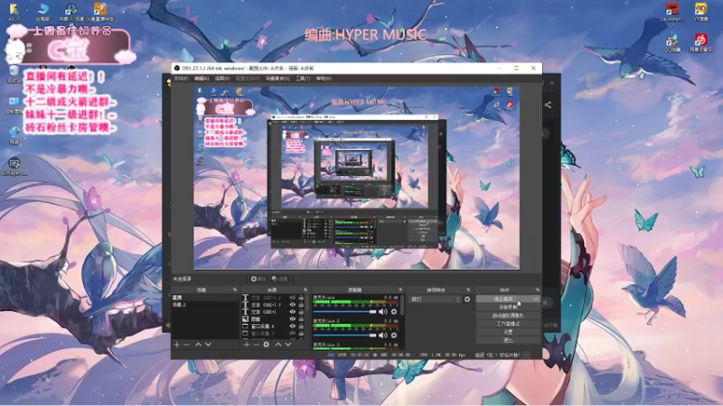This screenshot has width=723, height=406.
Task: Select the first scene in scenes list
Action: (205, 298)
